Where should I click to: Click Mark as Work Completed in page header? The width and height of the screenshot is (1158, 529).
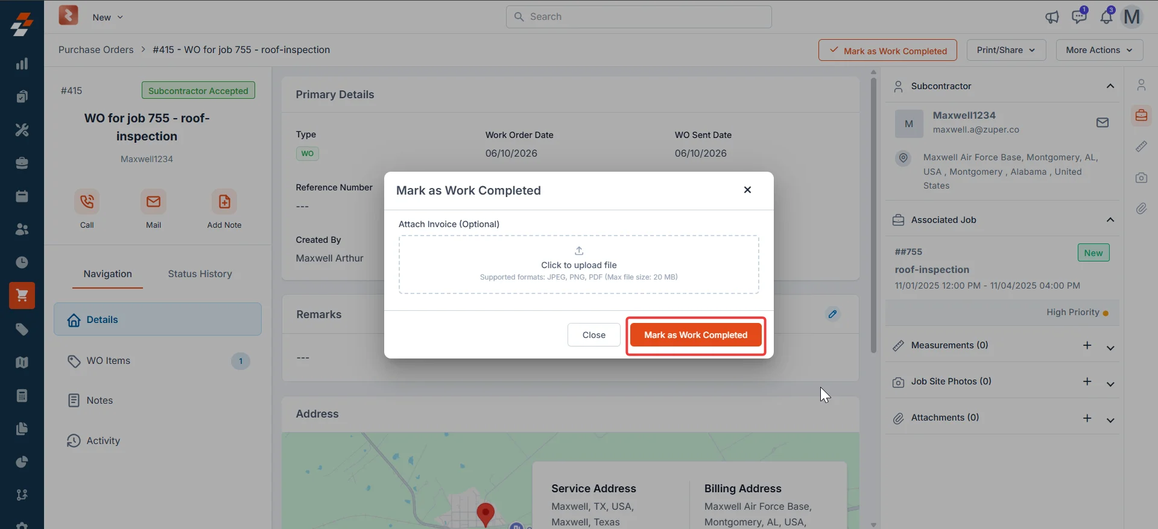click(x=887, y=50)
